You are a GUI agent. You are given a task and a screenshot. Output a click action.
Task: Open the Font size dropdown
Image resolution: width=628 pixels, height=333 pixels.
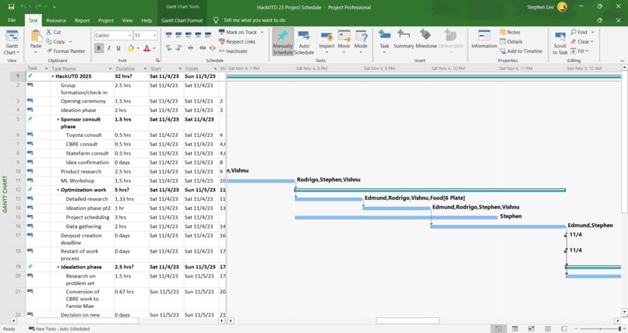pyautogui.click(x=154, y=36)
